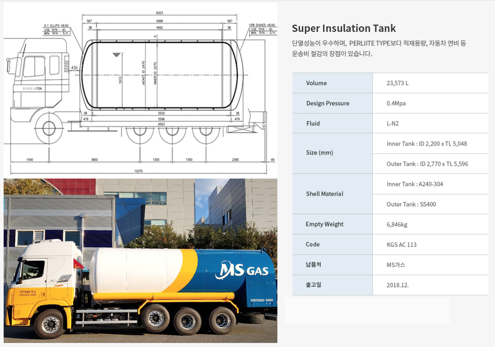Select the KGS AC 113 code value
The height and width of the screenshot is (347, 495).
401,245
